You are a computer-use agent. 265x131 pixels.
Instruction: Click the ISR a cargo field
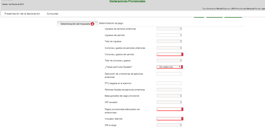pyautogui.click(x=169, y=125)
